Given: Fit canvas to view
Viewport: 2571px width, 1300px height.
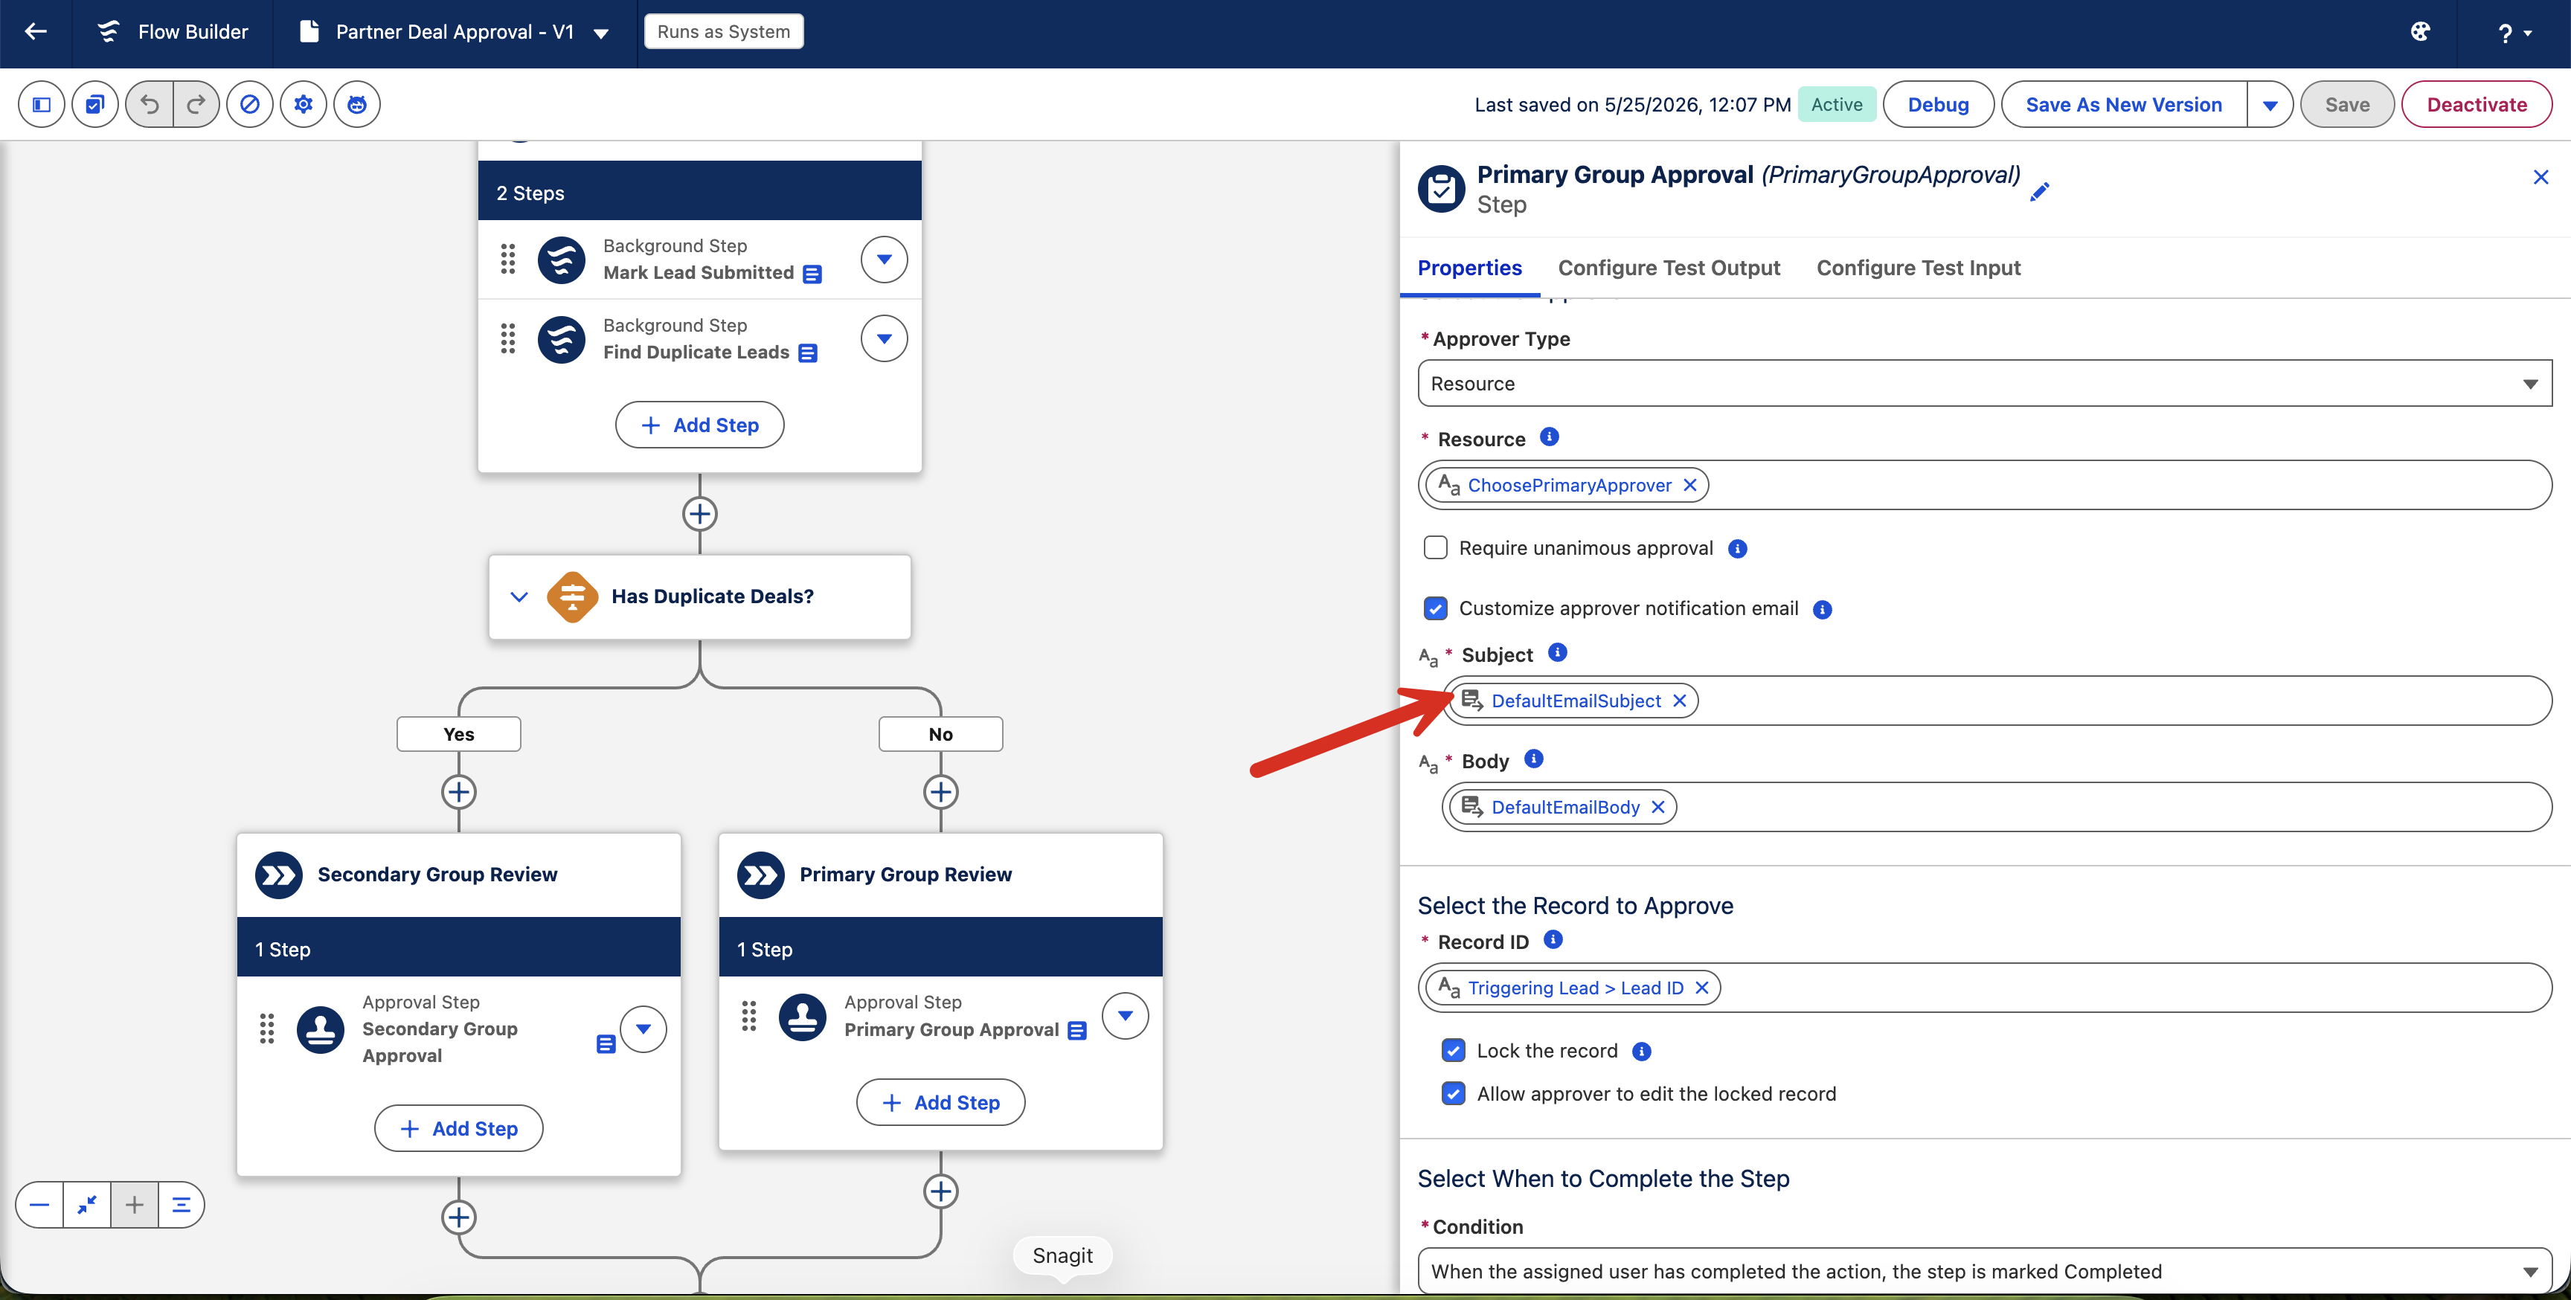Looking at the screenshot, I should point(87,1206).
